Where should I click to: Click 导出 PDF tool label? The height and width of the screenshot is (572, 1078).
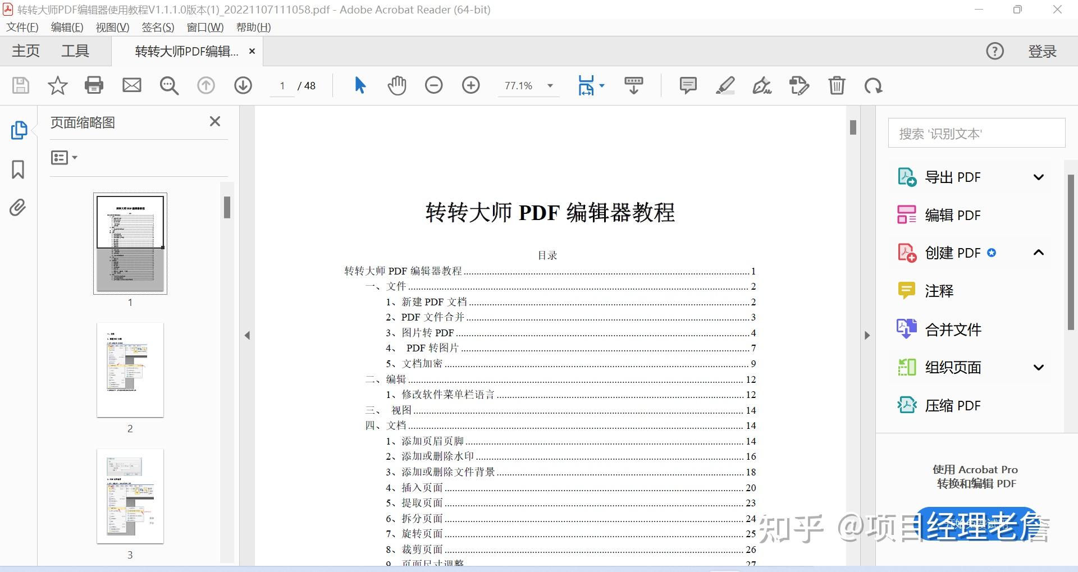click(953, 177)
